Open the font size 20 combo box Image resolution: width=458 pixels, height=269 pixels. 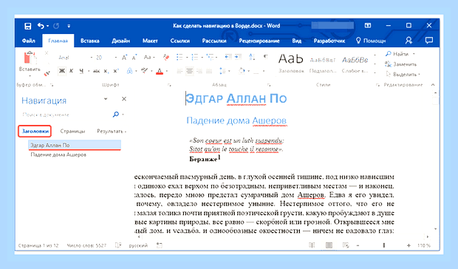tap(106, 58)
